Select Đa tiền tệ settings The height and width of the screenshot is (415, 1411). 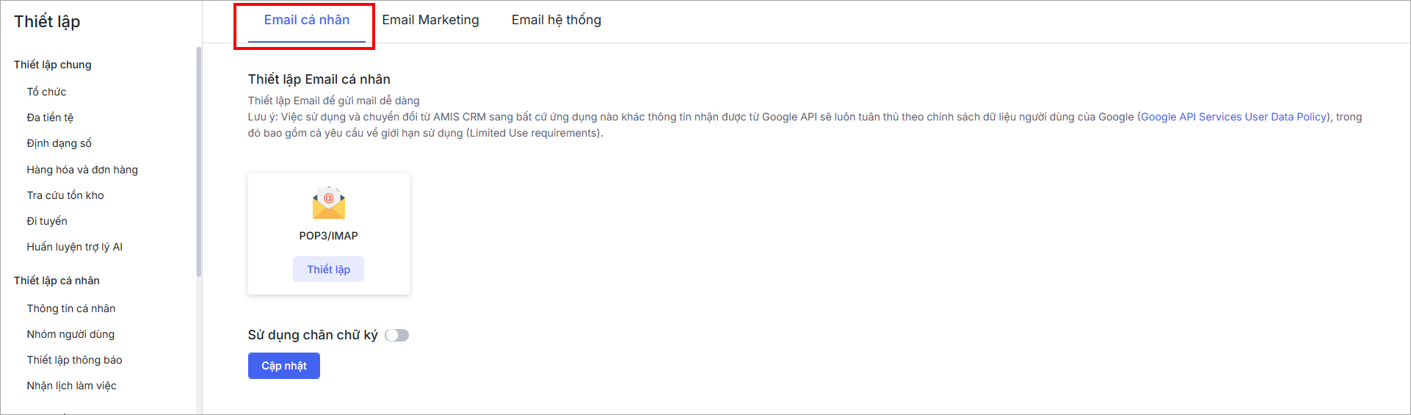[x=50, y=118]
